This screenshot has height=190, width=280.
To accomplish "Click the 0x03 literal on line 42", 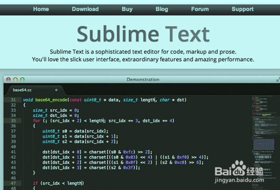I will point(131,157).
